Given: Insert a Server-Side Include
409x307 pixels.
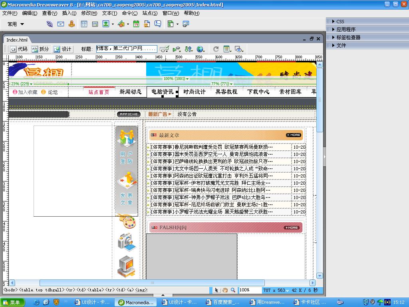Looking at the screenshot, I should 147,24.
